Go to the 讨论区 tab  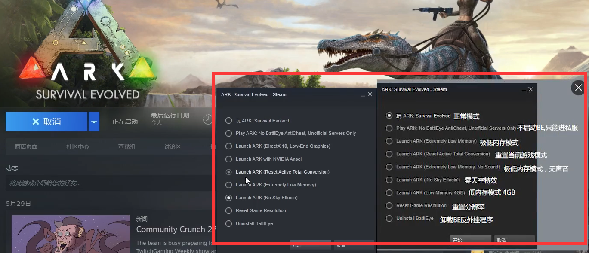[x=173, y=146]
